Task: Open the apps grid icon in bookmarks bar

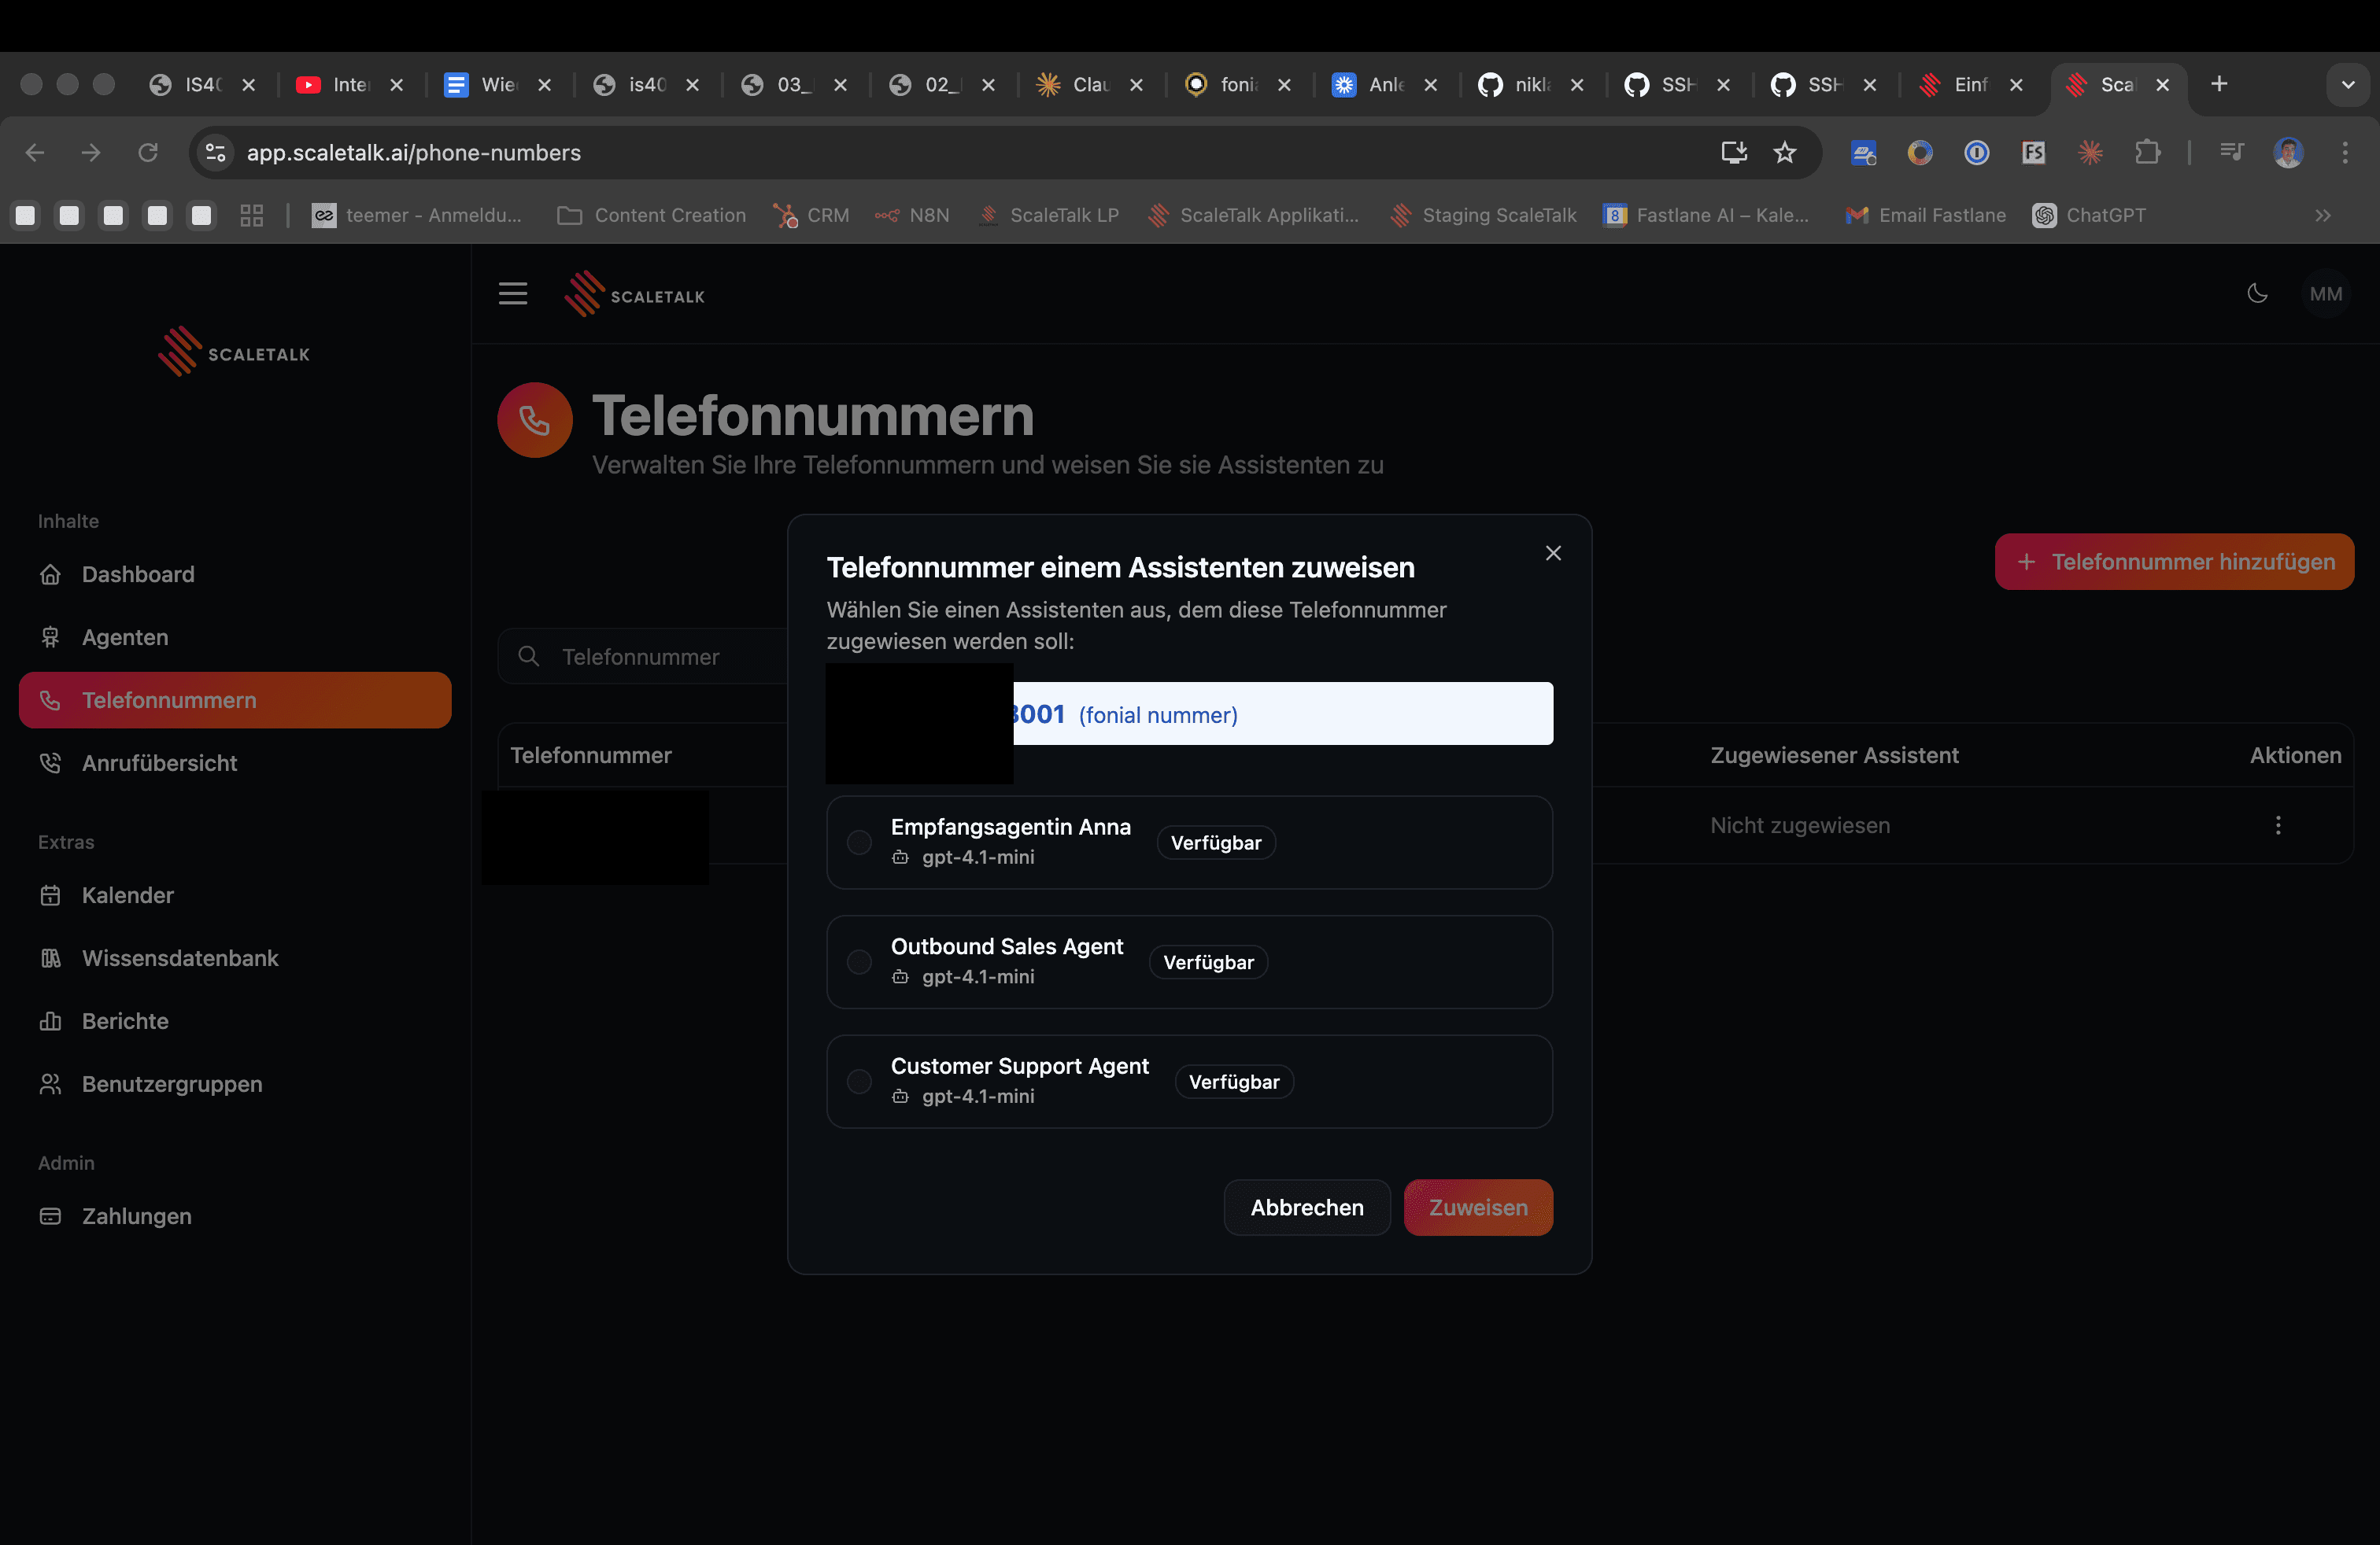Action: 251,215
